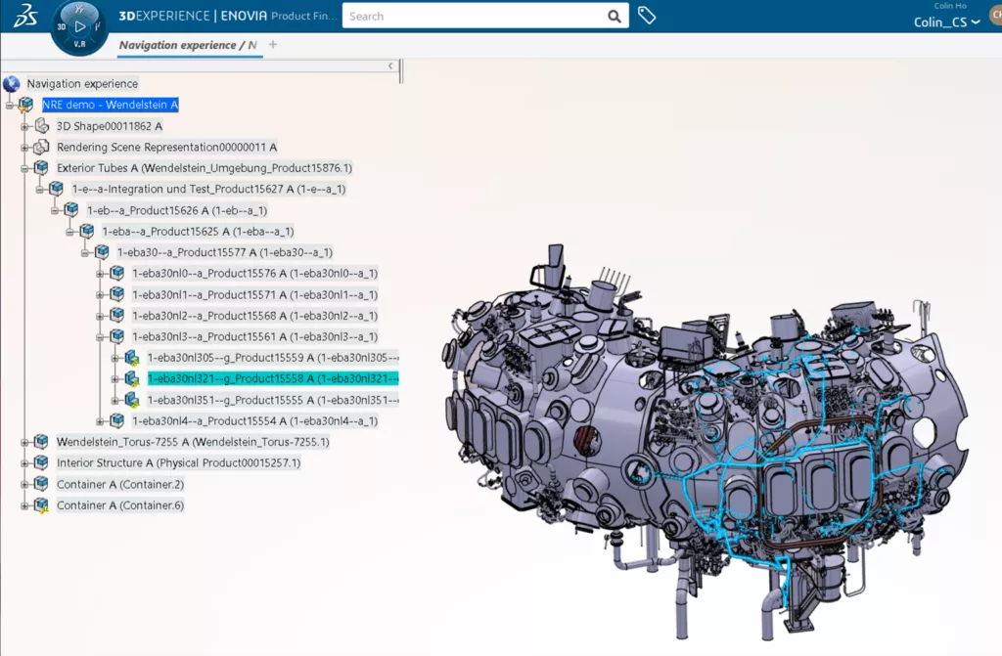Click the Colin_CS user avatar circle
This screenshot has height=656, width=1002.
[995, 17]
